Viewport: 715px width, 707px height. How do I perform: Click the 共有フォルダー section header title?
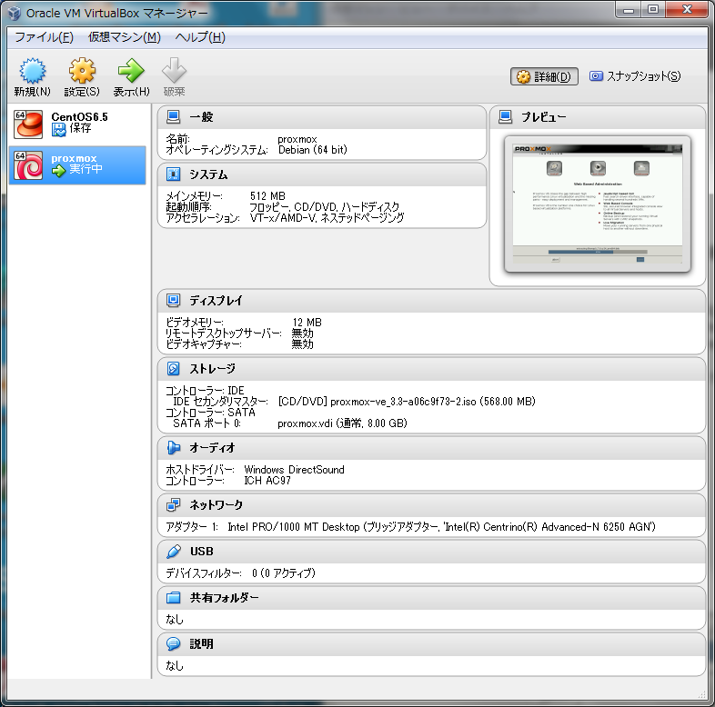[224, 598]
